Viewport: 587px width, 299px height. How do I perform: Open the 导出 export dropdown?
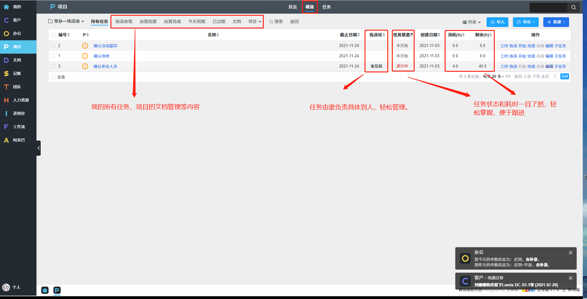(x=526, y=22)
